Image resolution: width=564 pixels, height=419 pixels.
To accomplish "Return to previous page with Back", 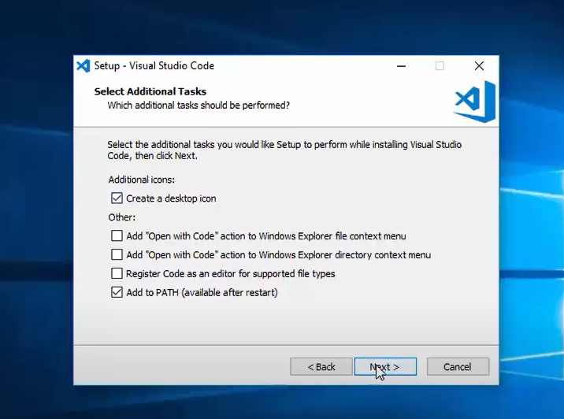I will (x=321, y=366).
